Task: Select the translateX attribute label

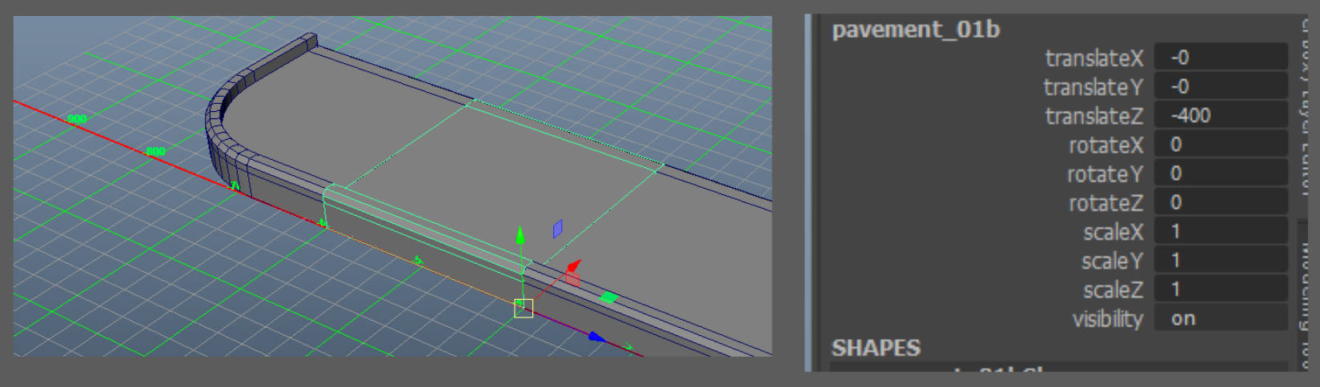Action: click(x=1094, y=58)
